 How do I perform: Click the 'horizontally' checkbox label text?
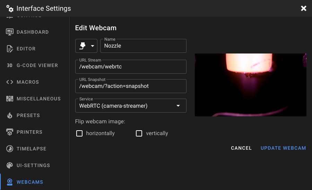click(100, 133)
